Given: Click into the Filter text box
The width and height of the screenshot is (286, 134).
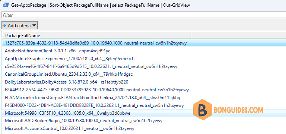Looking at the screenshot, I should 144,15.
